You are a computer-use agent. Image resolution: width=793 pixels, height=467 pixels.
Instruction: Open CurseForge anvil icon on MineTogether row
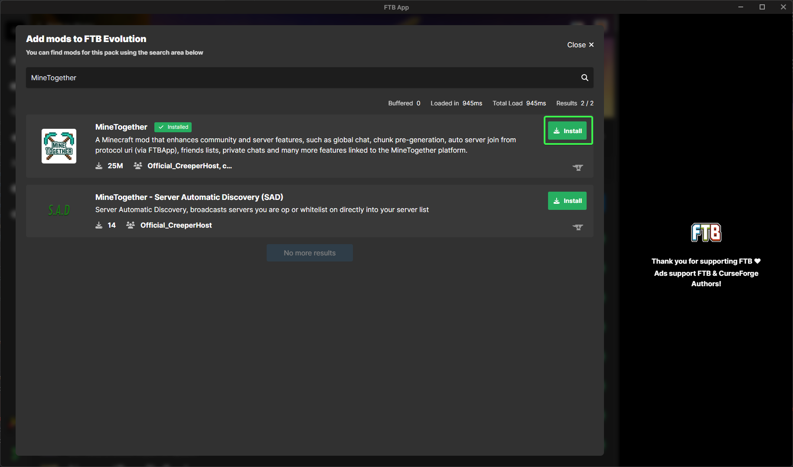578,167
